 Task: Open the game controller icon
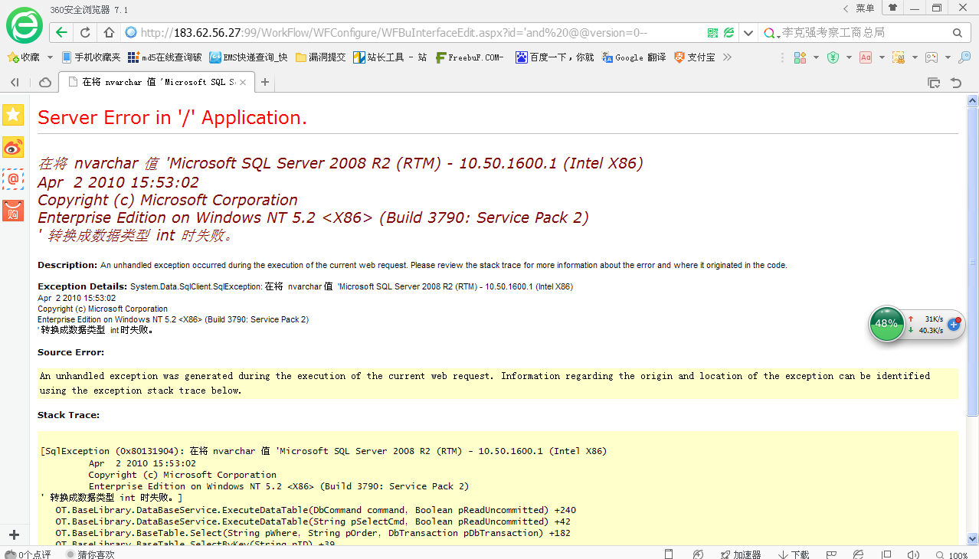(x=932, y=57)
